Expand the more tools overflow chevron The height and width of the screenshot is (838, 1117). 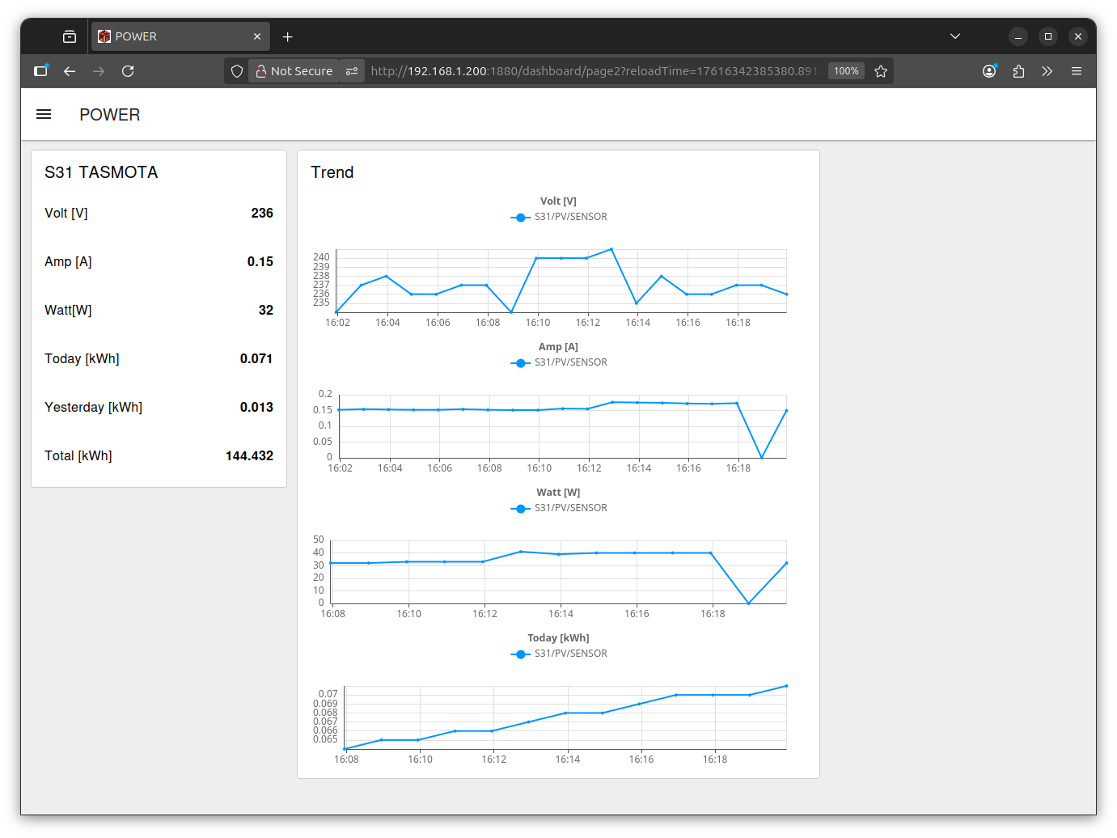(x=1047, y=71)
